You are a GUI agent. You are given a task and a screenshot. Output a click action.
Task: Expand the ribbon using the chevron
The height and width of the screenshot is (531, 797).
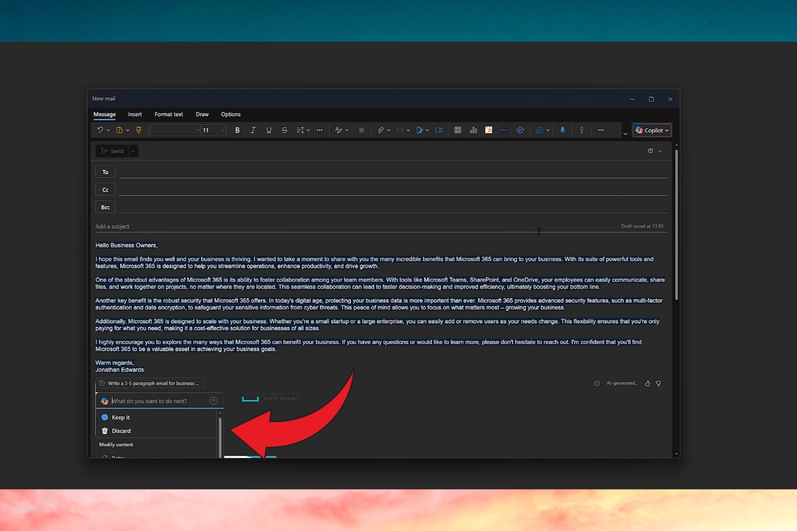625,133
